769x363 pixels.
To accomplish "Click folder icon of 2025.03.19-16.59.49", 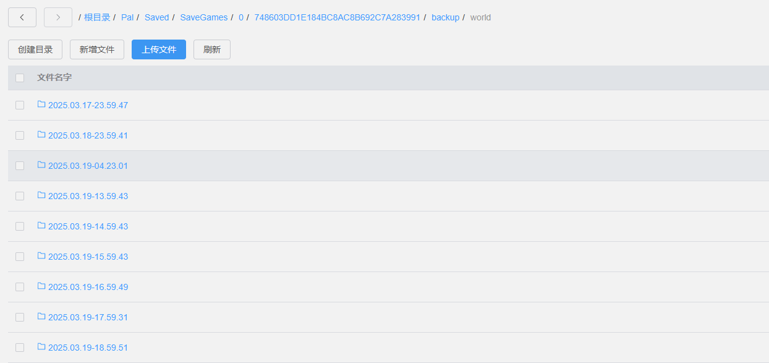I will [41, 286].
